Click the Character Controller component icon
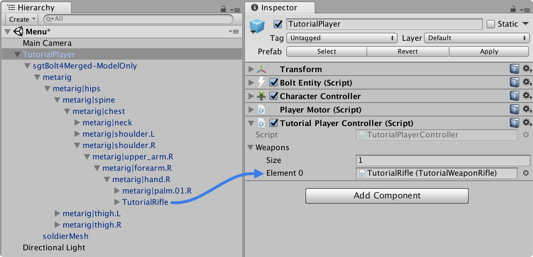Viewport: 533px width, 257px height. click(x=261, y=96)
